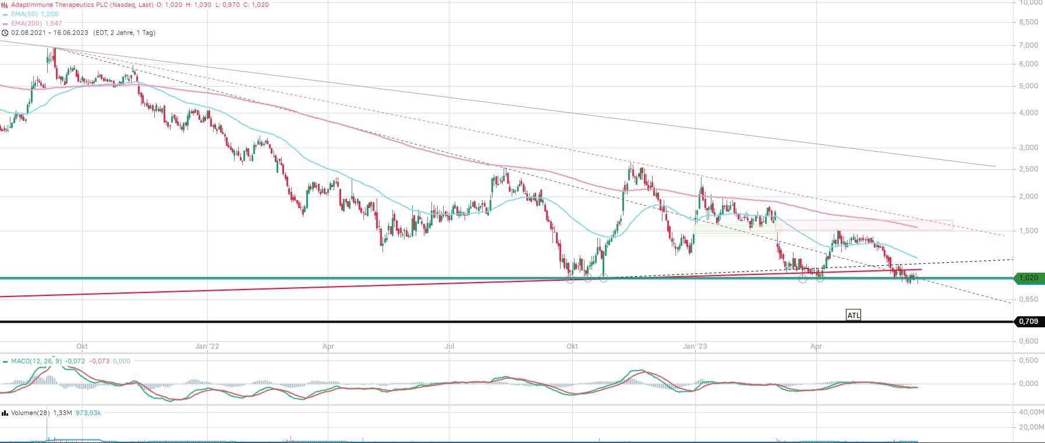Click the L: 0,970 low value in header
Image resolution: width=1045 pixels, height=443 pixels.
coord(228,5)
